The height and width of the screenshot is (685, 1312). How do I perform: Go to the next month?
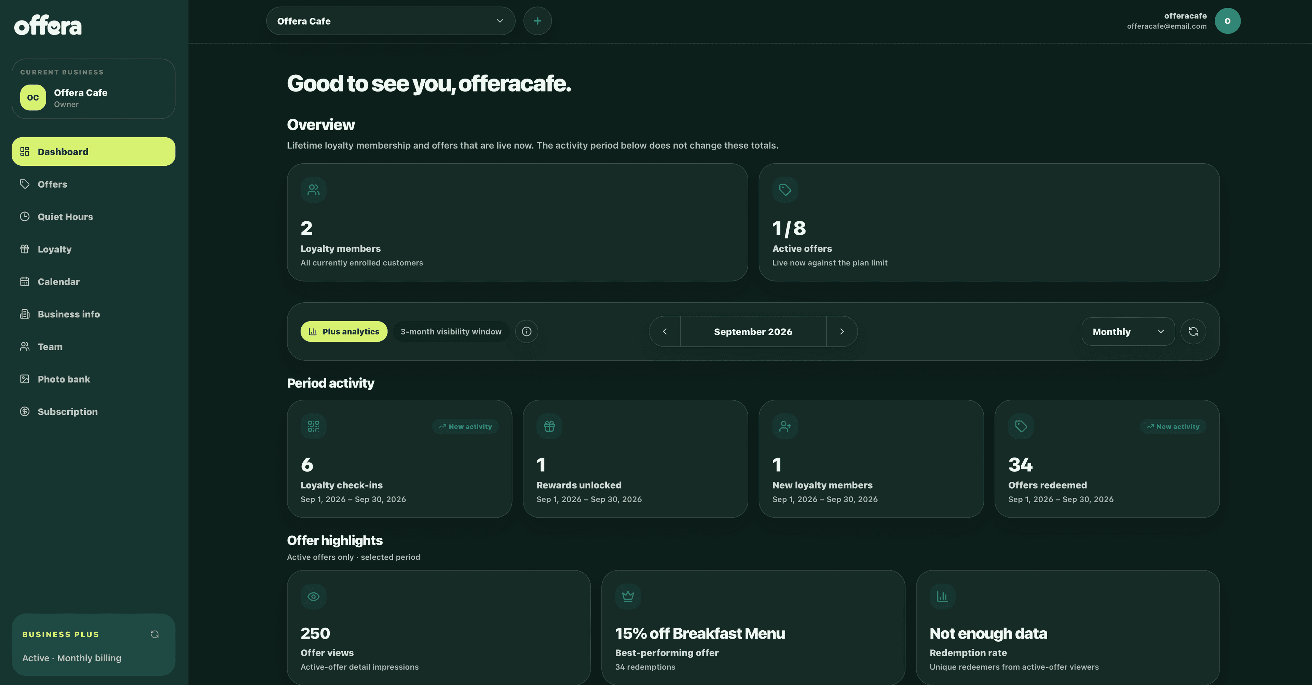(x=842, y=331)
